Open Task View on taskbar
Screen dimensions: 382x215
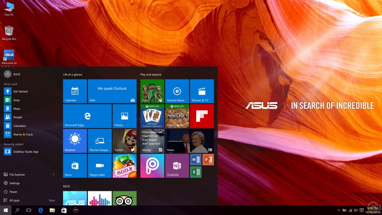tap(29, 210)
